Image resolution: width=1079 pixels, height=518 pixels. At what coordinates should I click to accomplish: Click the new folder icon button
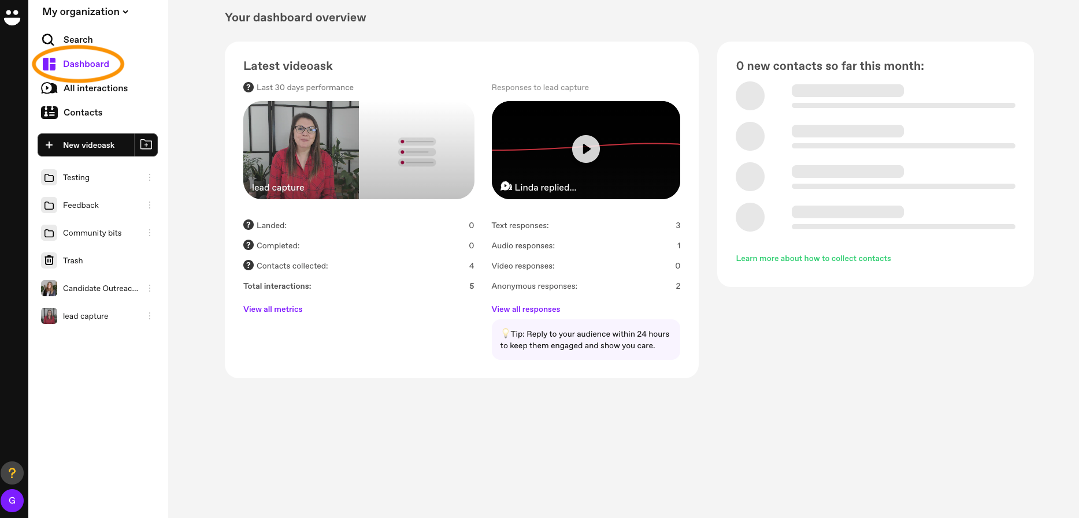pyautogui.click(x=146, y=145)
